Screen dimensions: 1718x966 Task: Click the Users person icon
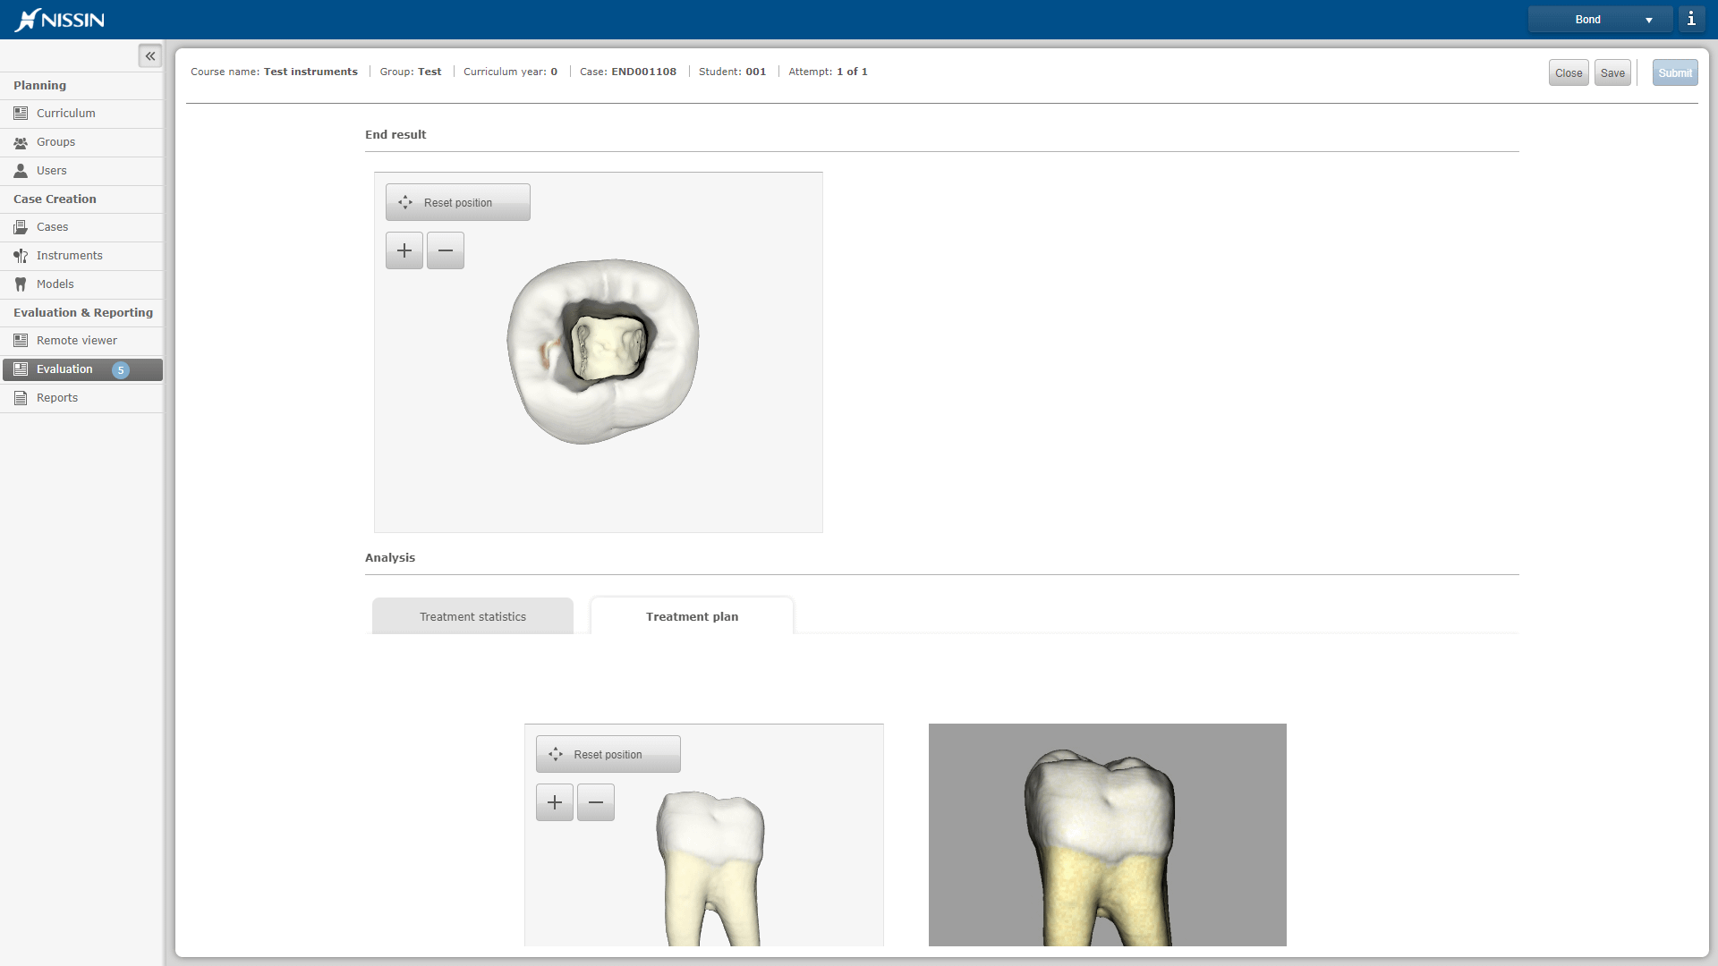[x=21, y=170]
